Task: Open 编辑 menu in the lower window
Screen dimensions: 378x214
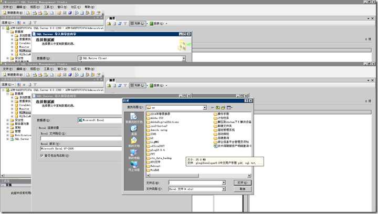Action: tap(21, 69)
